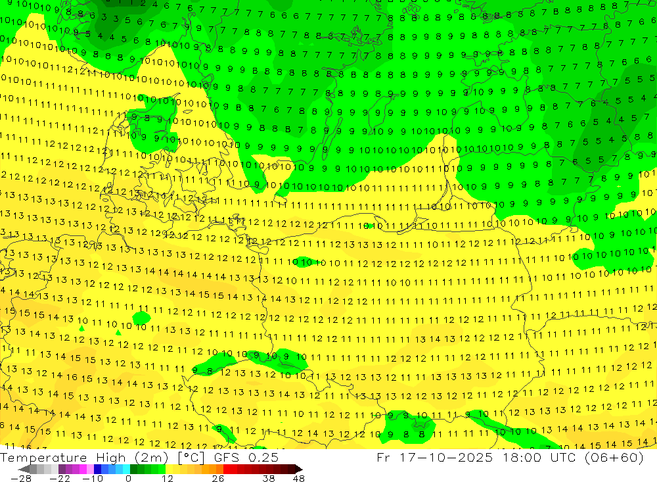657x482 pixels.
Task: Click the '38' legend scale label
Action: [269, 478]
